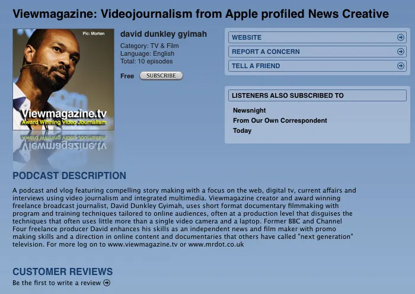Click the page title beginning 'Viewmagazine: Videojournalism'
Image resolution: width=415 pixels, height=294 pixels.
200,14
